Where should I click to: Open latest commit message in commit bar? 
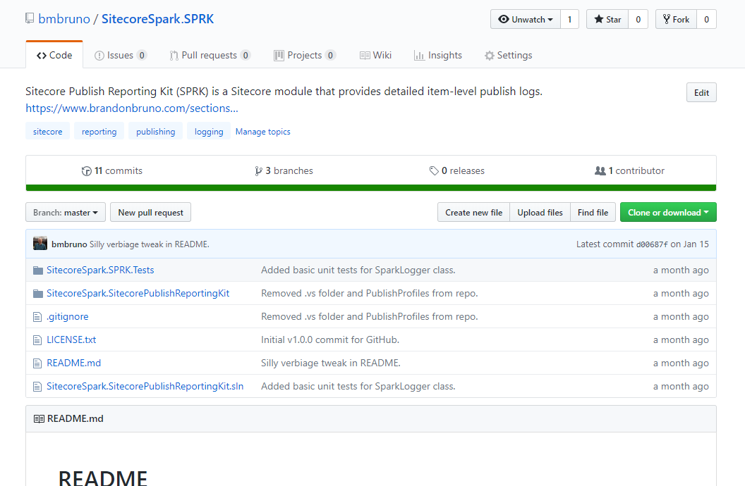click(x=149, y=244)
